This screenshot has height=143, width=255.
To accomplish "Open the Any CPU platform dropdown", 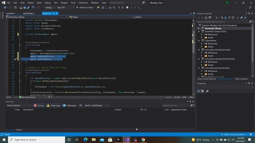I will pyautogui.click(x=65, y=8).
